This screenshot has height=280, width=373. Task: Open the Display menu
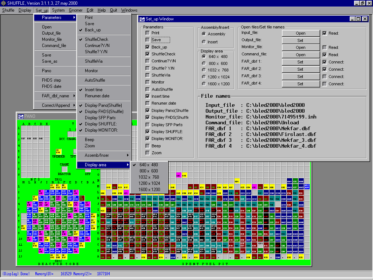point(25,10)
